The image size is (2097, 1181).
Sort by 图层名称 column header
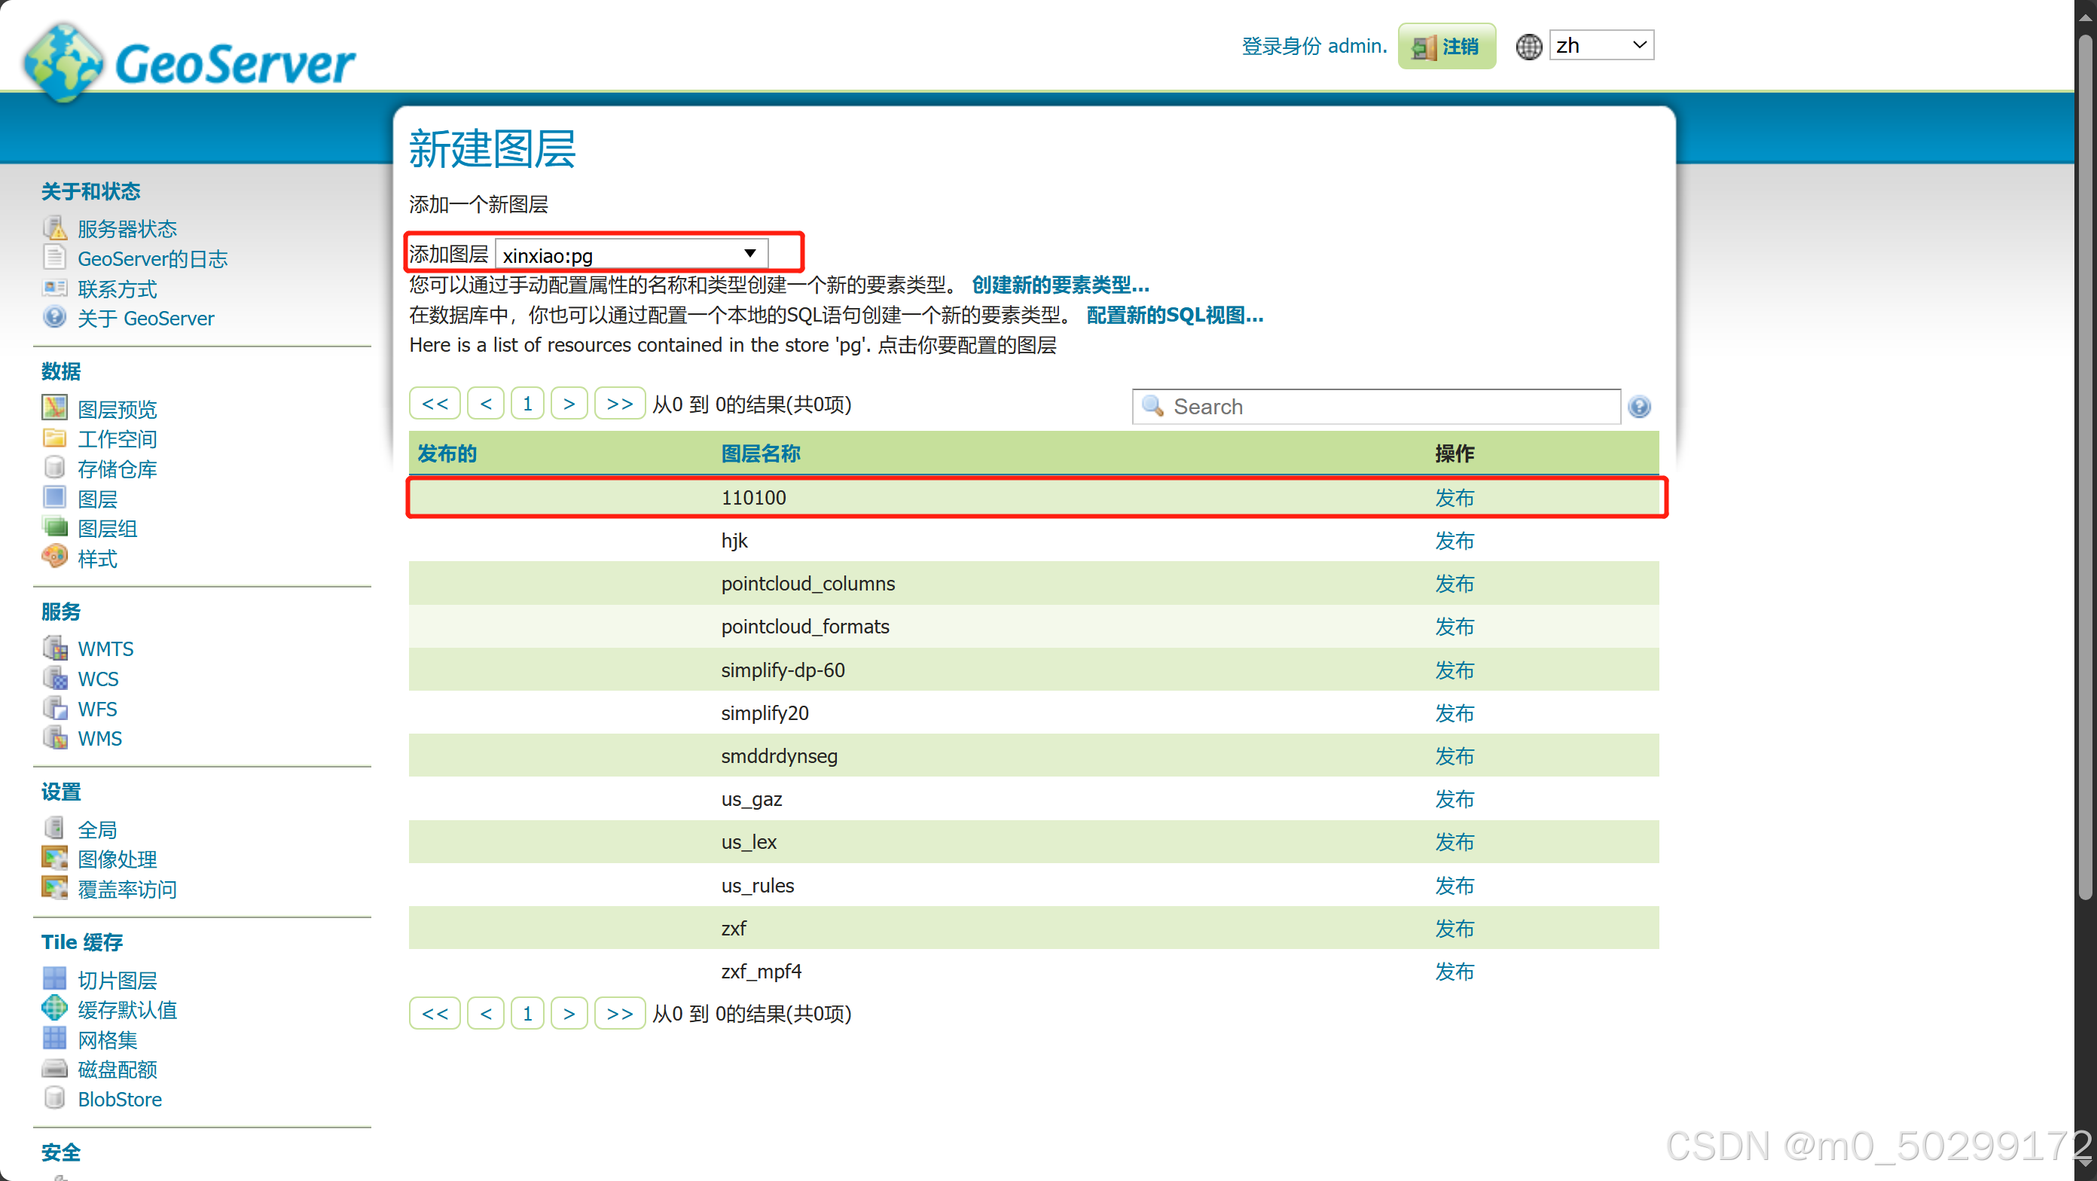tap(760, 454)
